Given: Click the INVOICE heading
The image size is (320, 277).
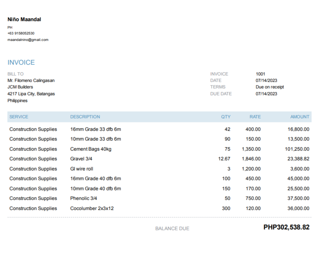Looking at the screenshot, I should 21,63.
